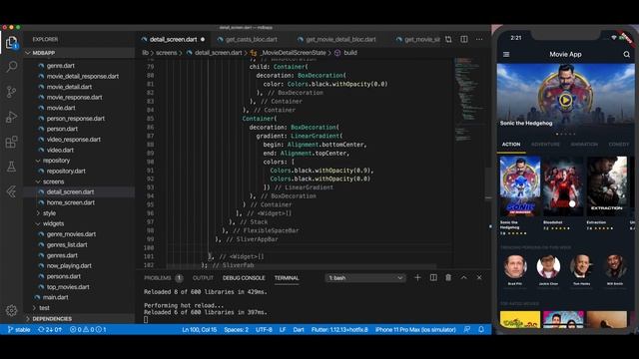Select ACTION genre tab in Movie App

(511, 145)
